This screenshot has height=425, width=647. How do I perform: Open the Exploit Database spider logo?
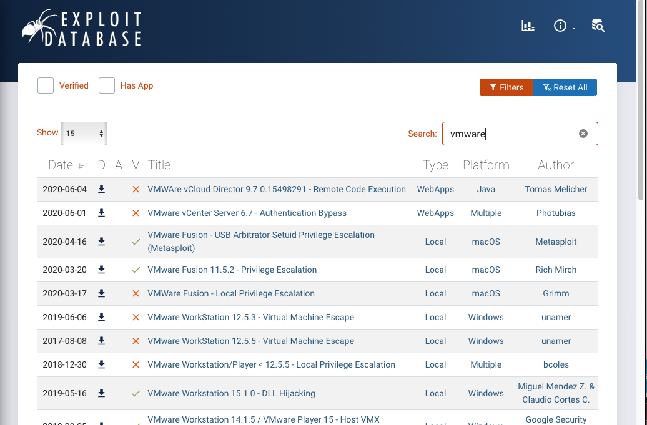click(x=82, y=27)
